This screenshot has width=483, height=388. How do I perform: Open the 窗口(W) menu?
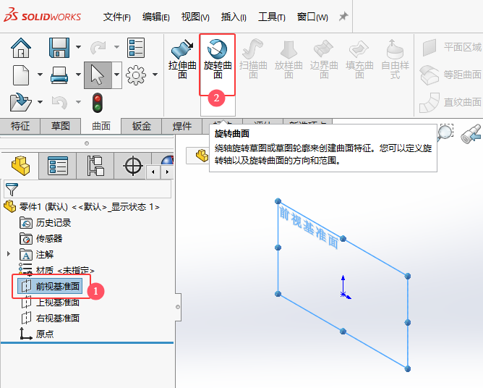tap(312, 17)
